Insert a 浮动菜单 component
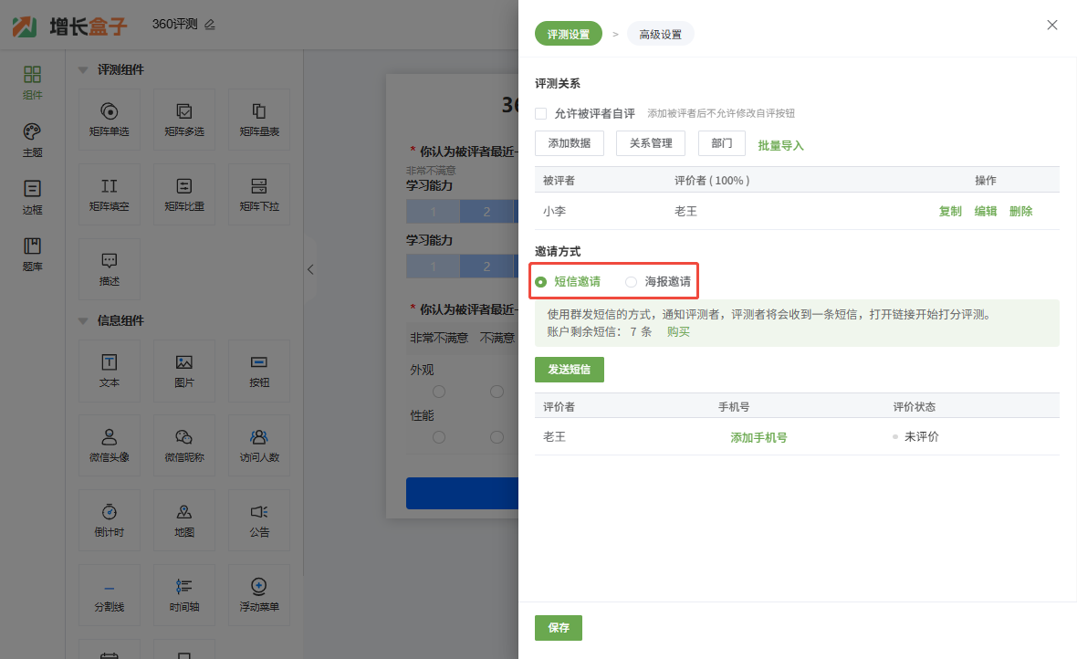 [259, 595]
